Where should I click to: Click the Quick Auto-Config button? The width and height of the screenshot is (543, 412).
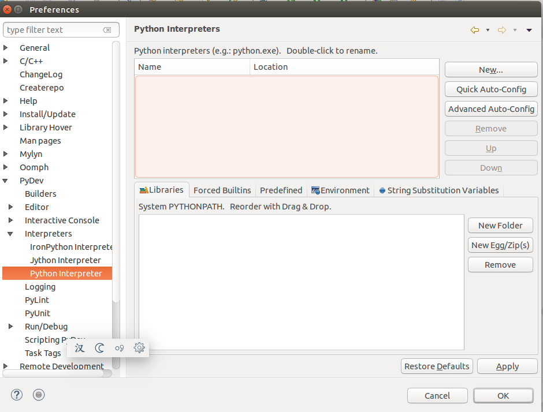pos(491,89)
